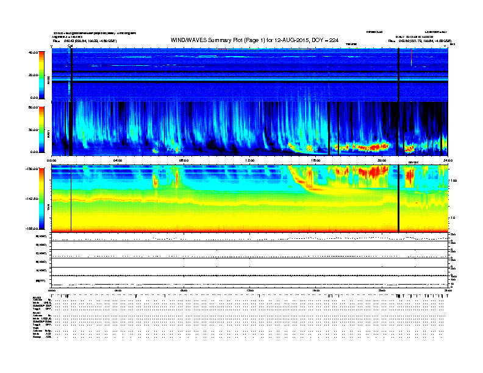Viewport: 483px width, 373px height.
Task: Click the red spike in RAD2 spectrogram
Action: pos(411,57)
